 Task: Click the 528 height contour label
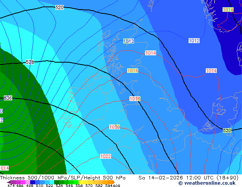click(30, 62)
